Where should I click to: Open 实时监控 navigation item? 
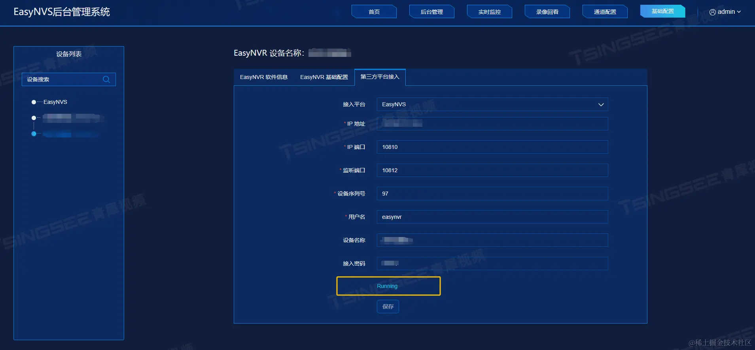(490, 12)
